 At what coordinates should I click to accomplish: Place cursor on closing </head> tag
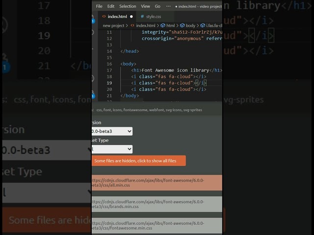tap(130, 51)
